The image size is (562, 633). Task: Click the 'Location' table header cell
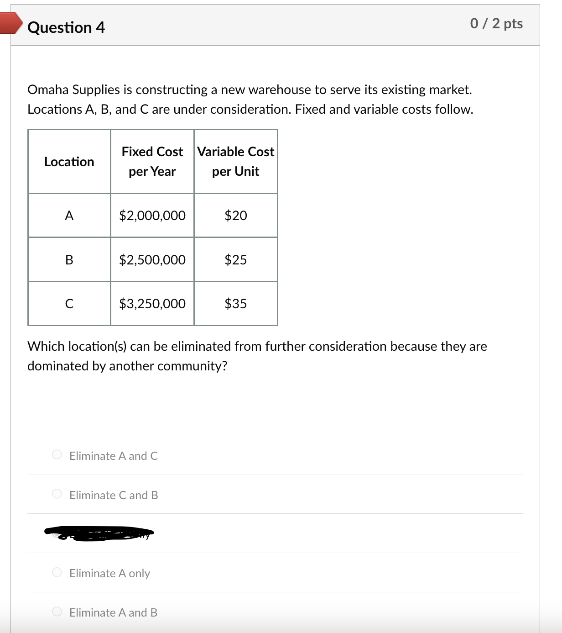pos(69,161)
